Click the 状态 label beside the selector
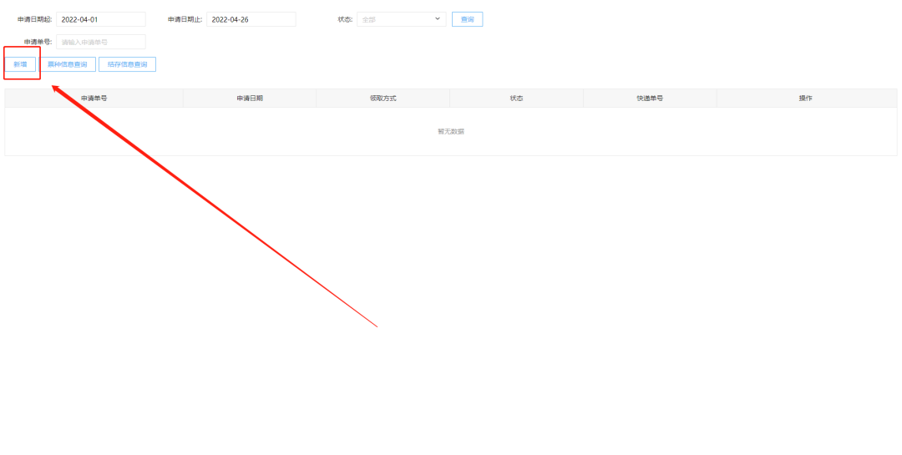The image size is (902, 455). pos(344,19)
